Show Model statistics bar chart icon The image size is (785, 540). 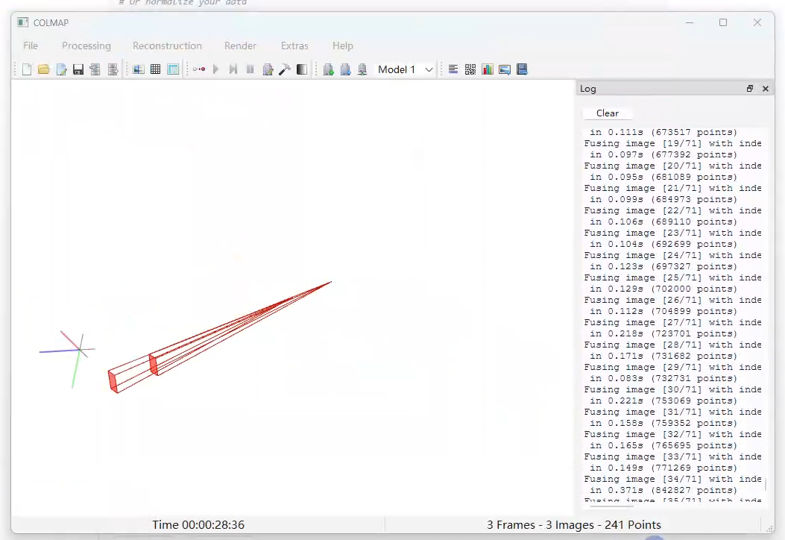487,69
